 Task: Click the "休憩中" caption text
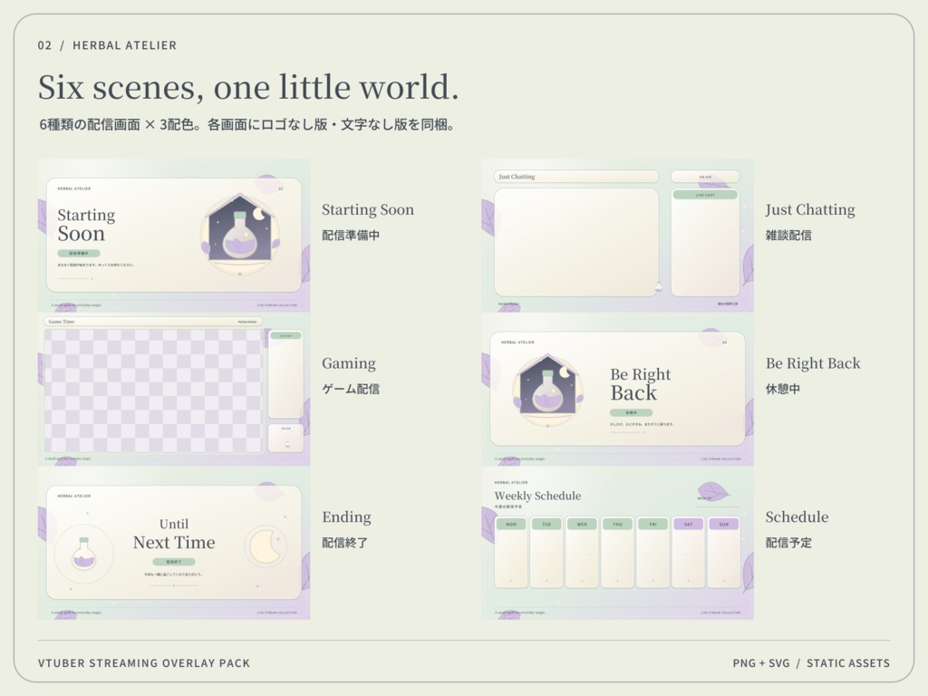point(782,389)
